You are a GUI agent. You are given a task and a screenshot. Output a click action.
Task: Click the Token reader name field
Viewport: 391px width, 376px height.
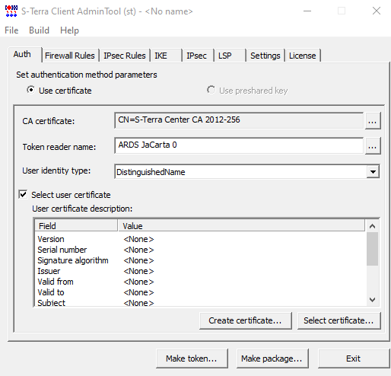coord(239,145)
